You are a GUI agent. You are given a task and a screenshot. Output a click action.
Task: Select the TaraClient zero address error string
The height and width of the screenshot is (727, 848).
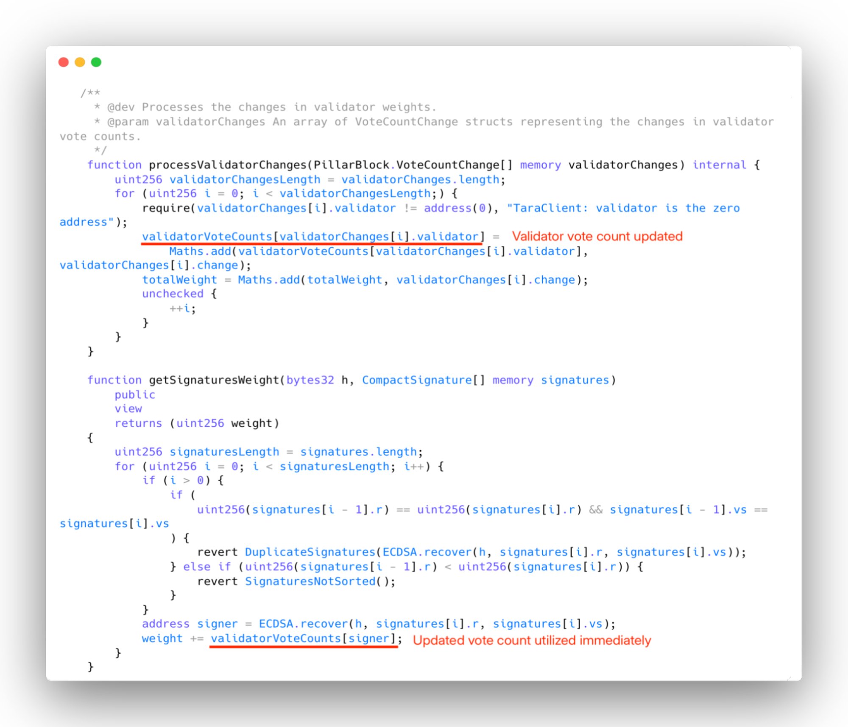point(623,208)
